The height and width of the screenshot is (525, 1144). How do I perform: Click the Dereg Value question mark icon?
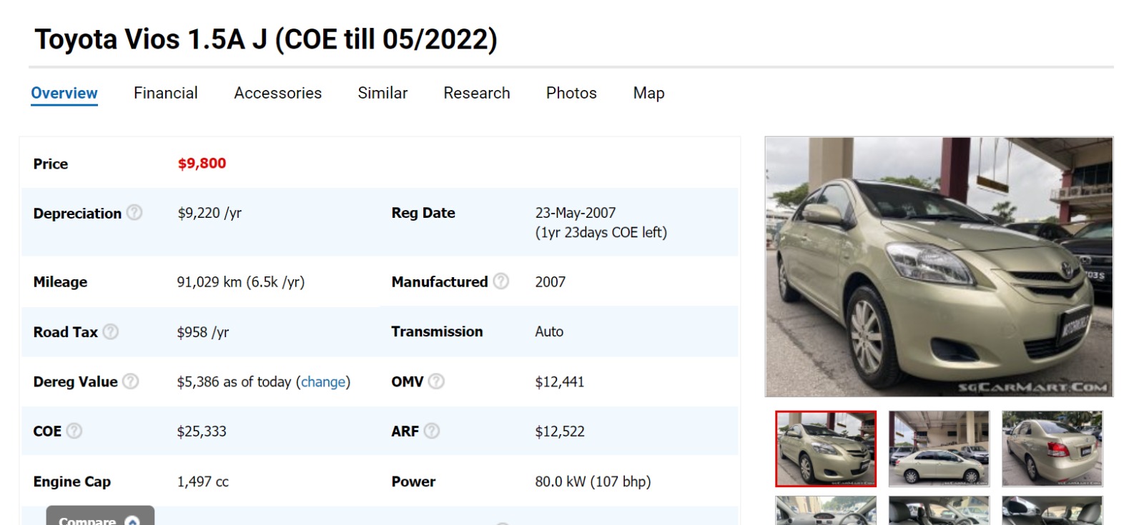click(x=130, y=381)
